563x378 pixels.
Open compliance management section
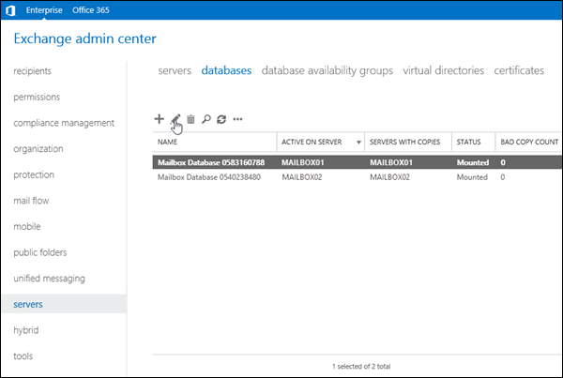tap(64, 123)
